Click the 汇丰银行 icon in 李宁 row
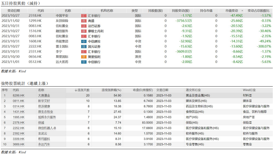The width and height of the screenshot is (273, 155). click(84, 52)
